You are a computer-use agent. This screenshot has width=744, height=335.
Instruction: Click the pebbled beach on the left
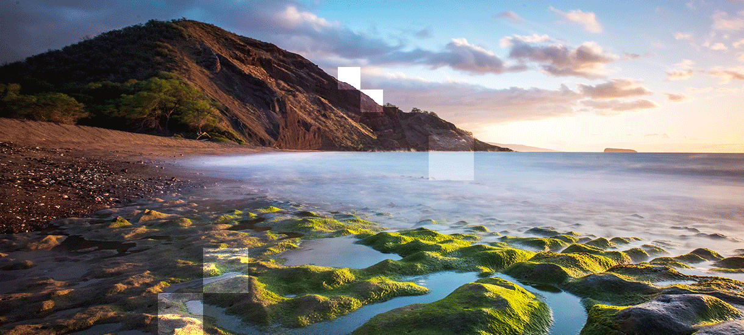pyautogui.click(x=61, y=183)
